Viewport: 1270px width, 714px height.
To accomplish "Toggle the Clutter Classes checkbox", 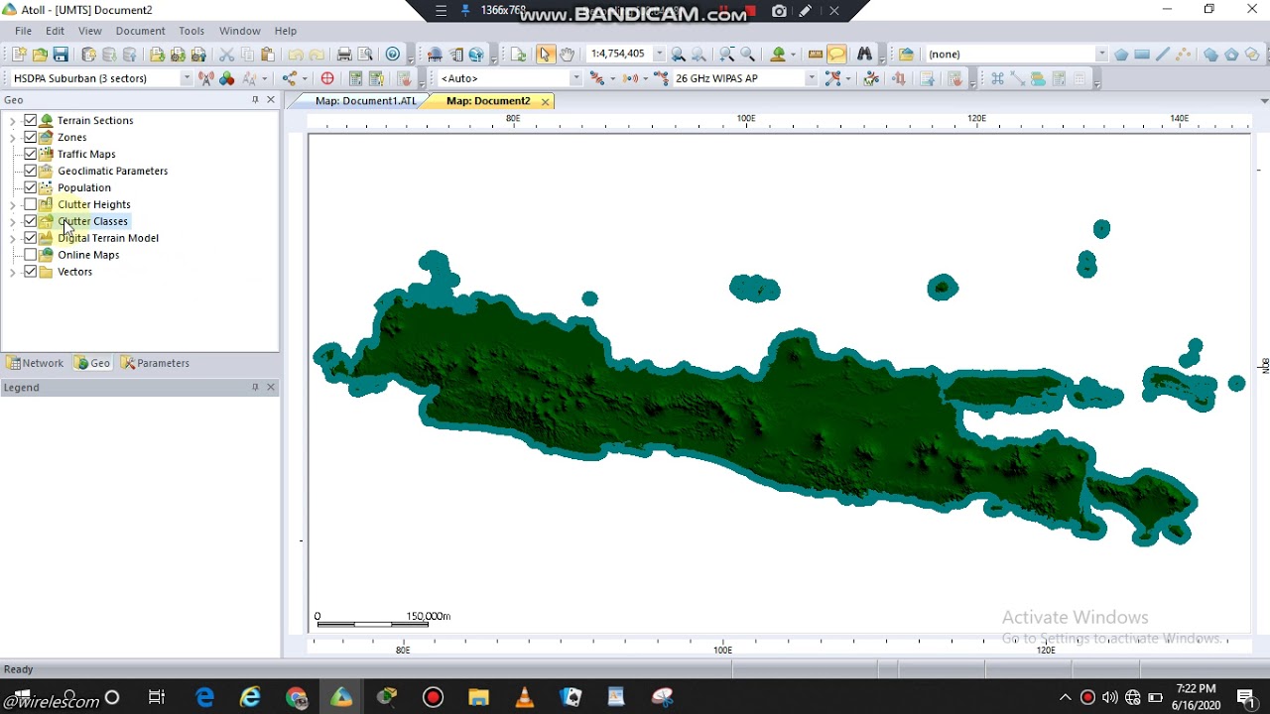I will click(30, 221).
